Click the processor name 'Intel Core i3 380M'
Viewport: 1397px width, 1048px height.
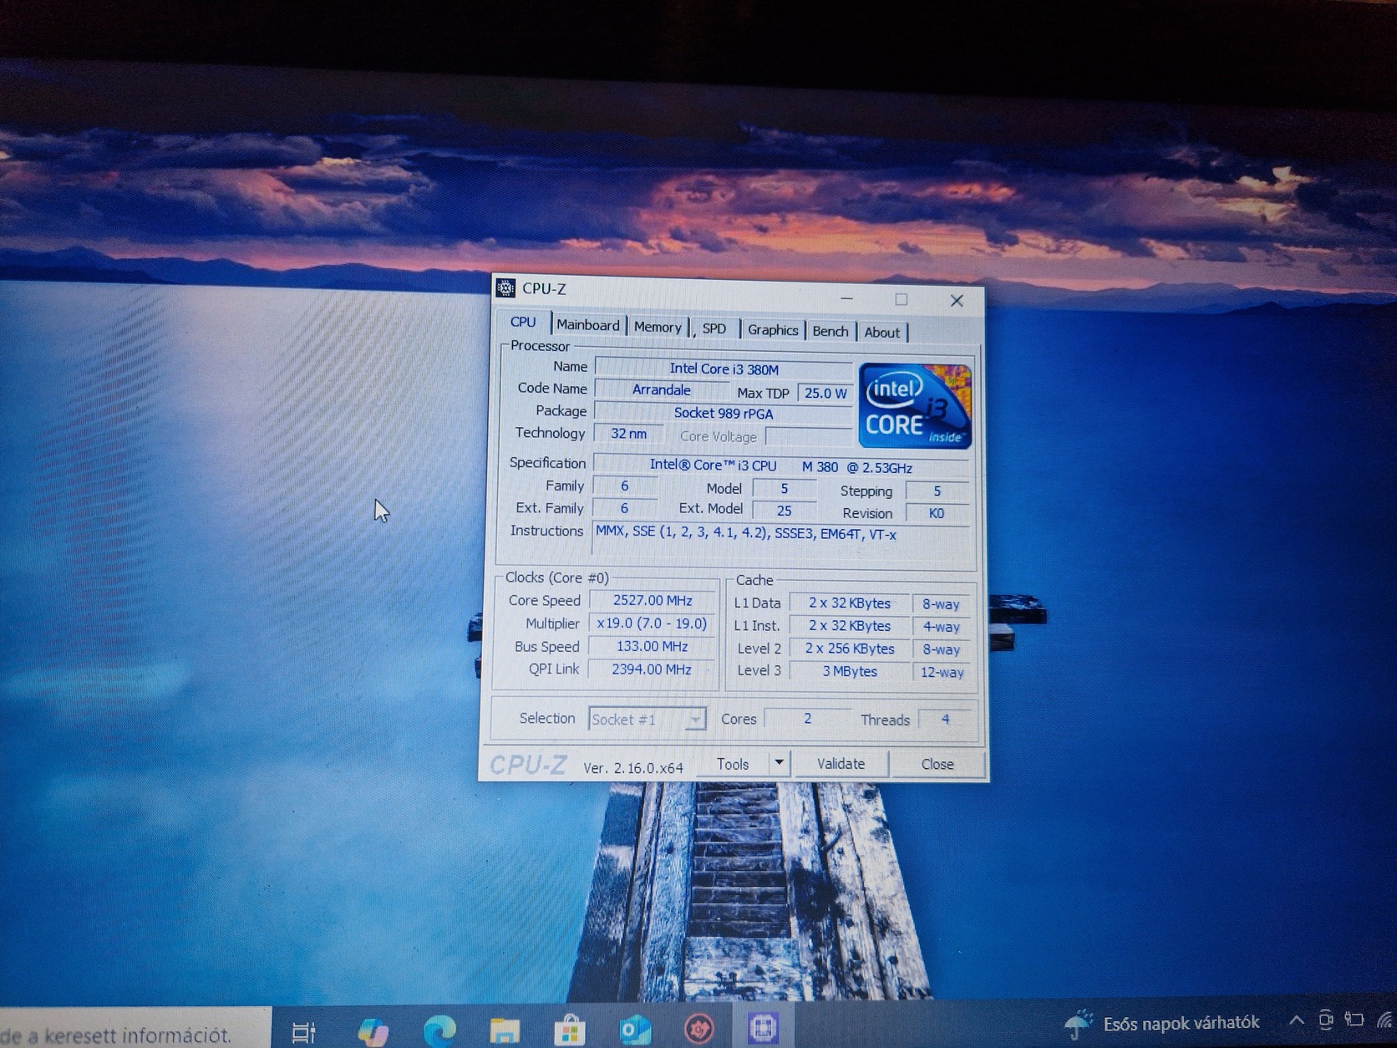pos(724,369)
